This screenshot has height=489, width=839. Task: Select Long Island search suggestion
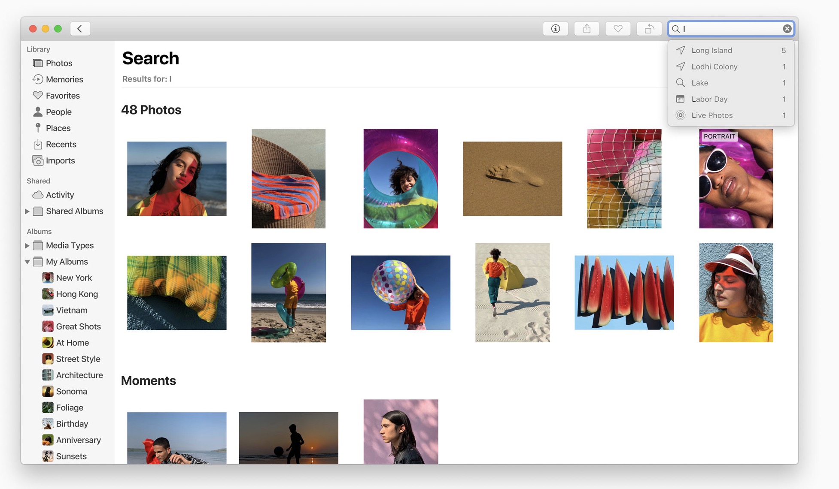click(x=731, y=50)
